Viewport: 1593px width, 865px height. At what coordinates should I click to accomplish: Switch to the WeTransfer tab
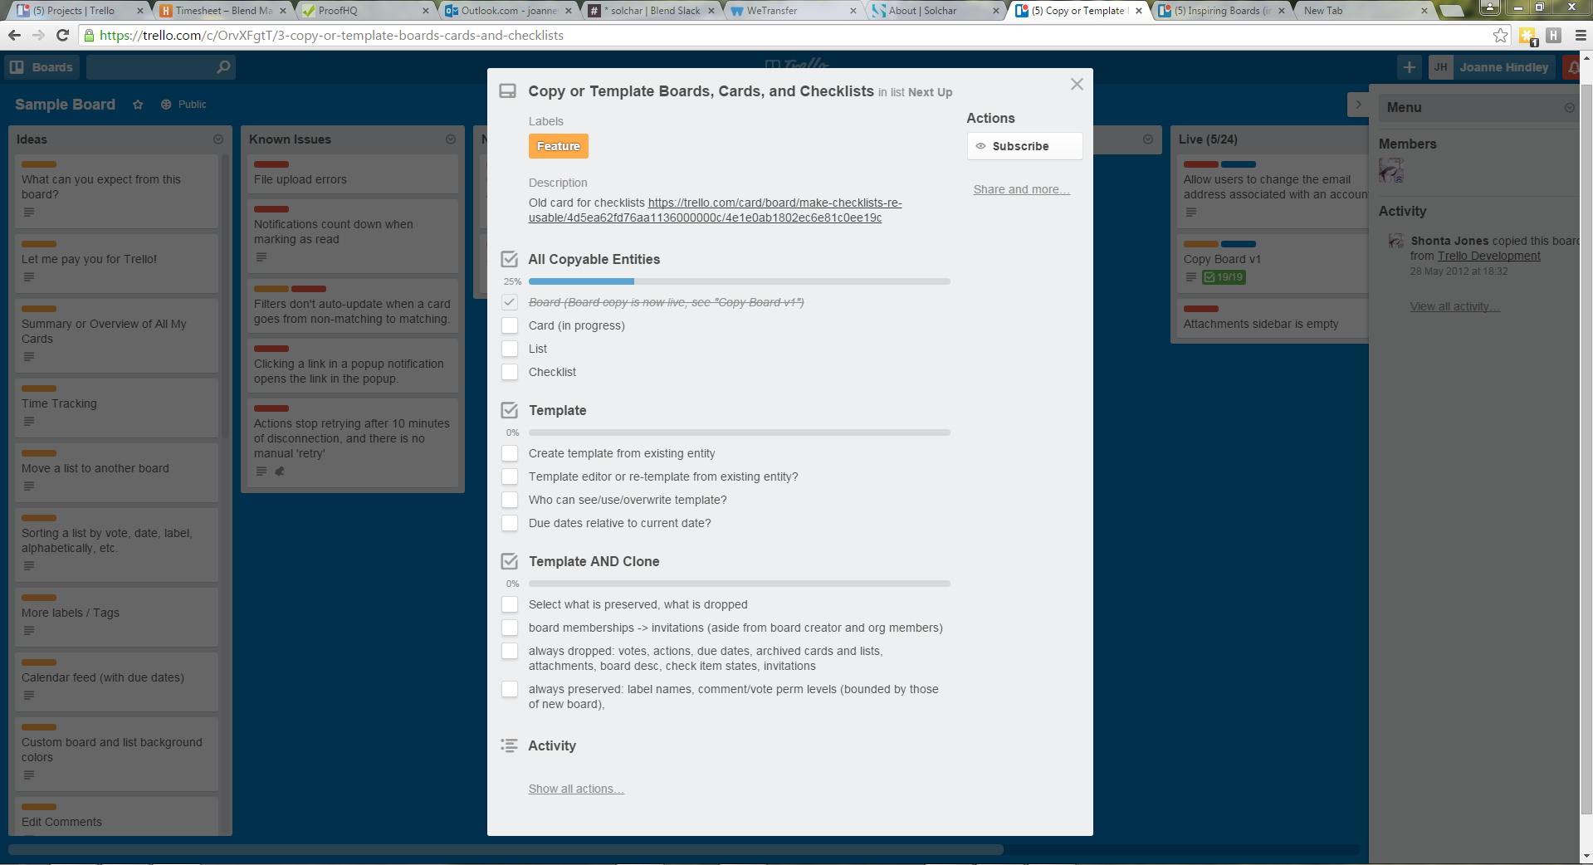pos(794,11)
